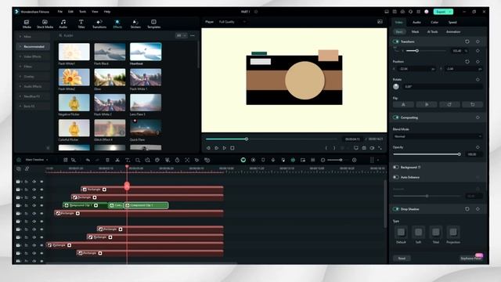This screenshot has width=501, height=282.
Task: Expand the Boris FX category
Action: [x=33, y=107]
